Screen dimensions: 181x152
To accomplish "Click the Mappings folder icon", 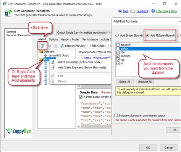I will [41, 59].
